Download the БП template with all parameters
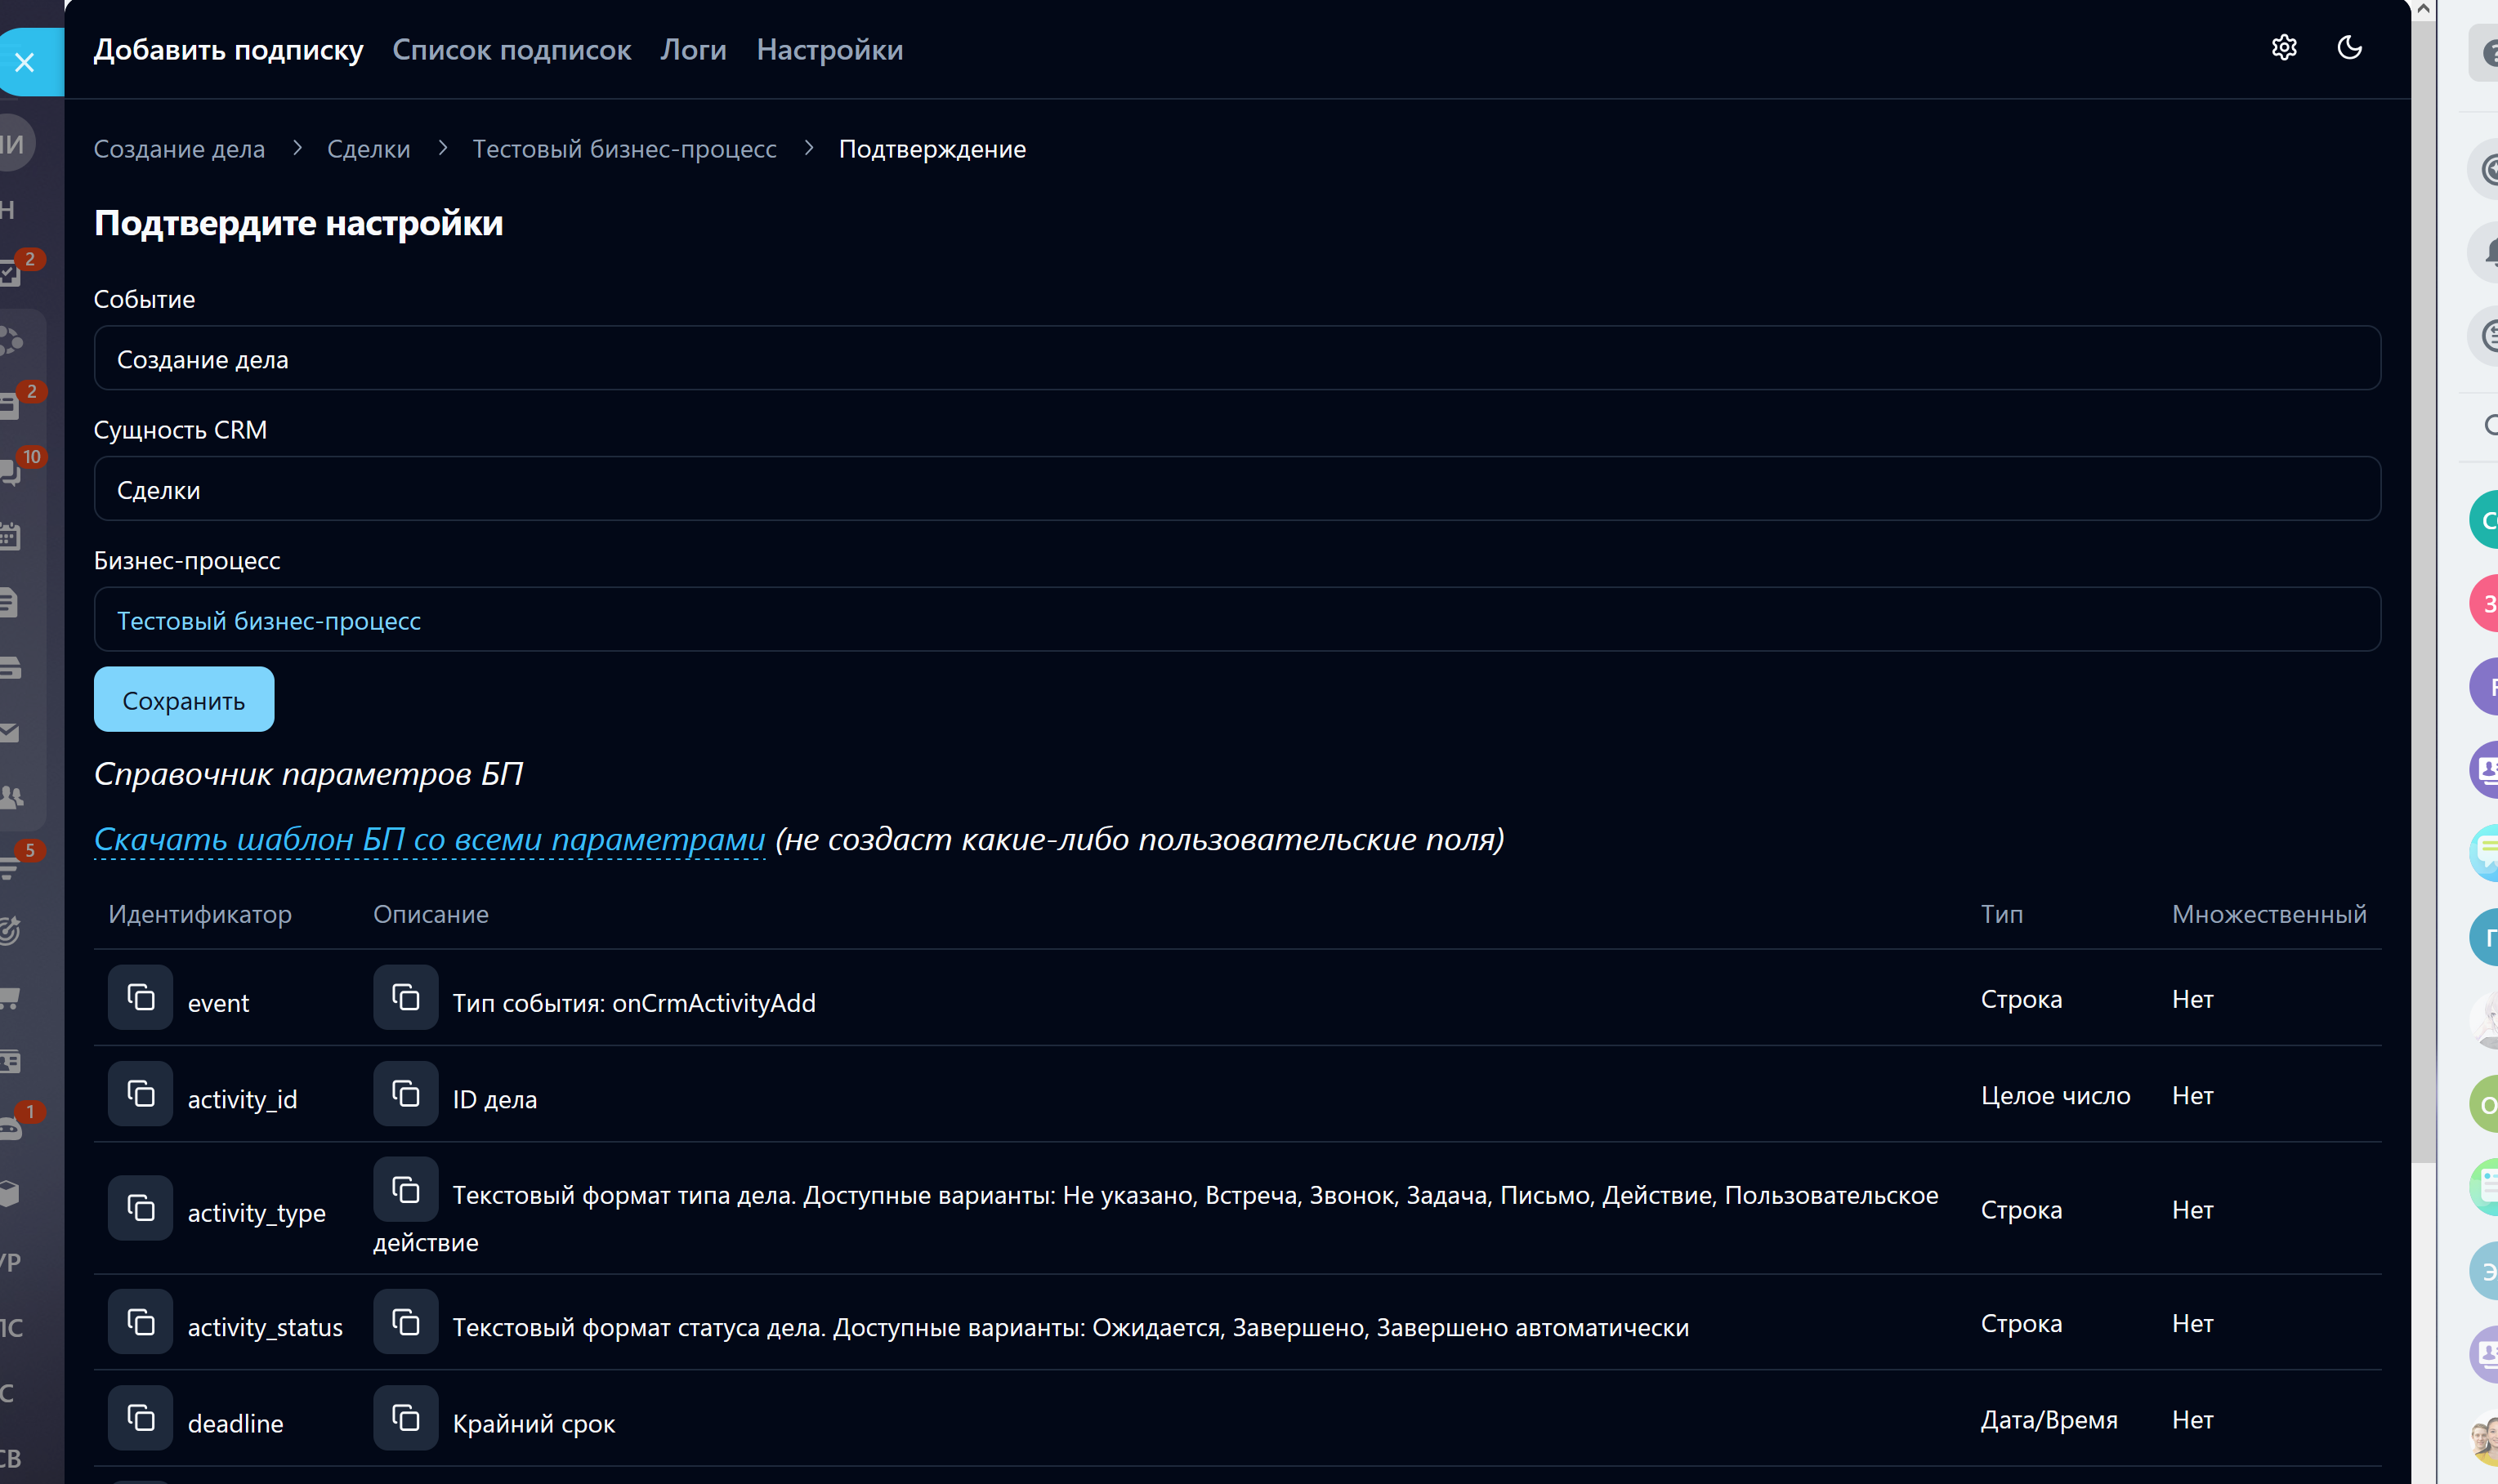 coord(428,839)
